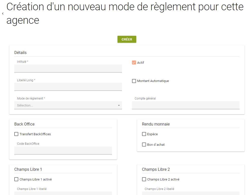This screenshot has width=247, height=195.
Task: Click the CRÉER button
Action: (x=127, y=39)
